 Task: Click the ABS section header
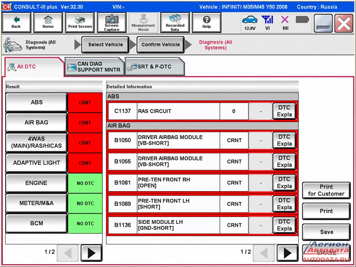(x=202, y=96)
